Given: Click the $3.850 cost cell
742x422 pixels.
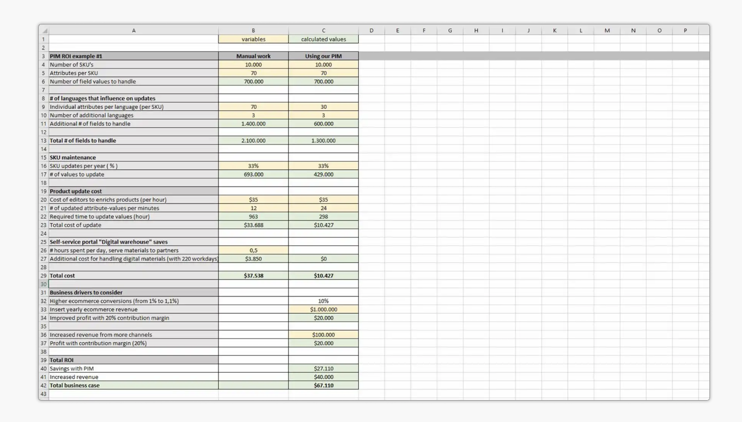Looking at the screenshot, I should tap(253, 259).
